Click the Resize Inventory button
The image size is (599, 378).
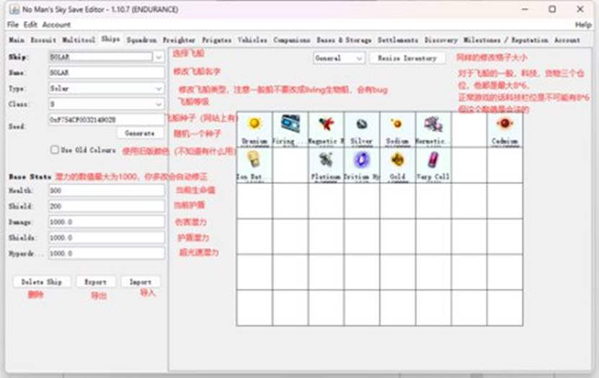coord(407,58)
